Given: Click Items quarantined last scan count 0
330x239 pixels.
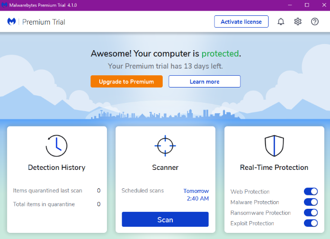Looking at the screenshot, I should tap(99, 190).
